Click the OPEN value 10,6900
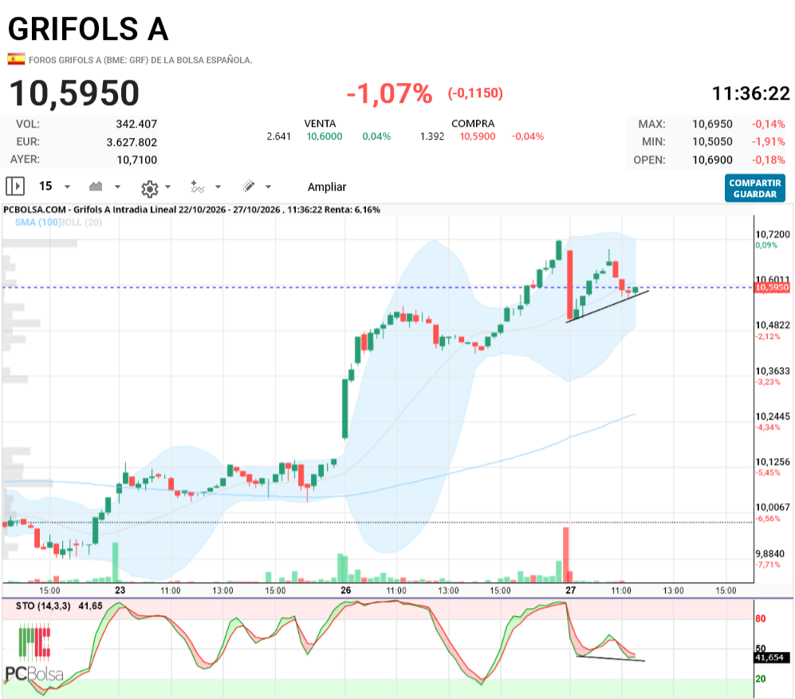Image resolution: width=795 pixels, height=699 pixels. pyautogui.click(x=712, y=160)
